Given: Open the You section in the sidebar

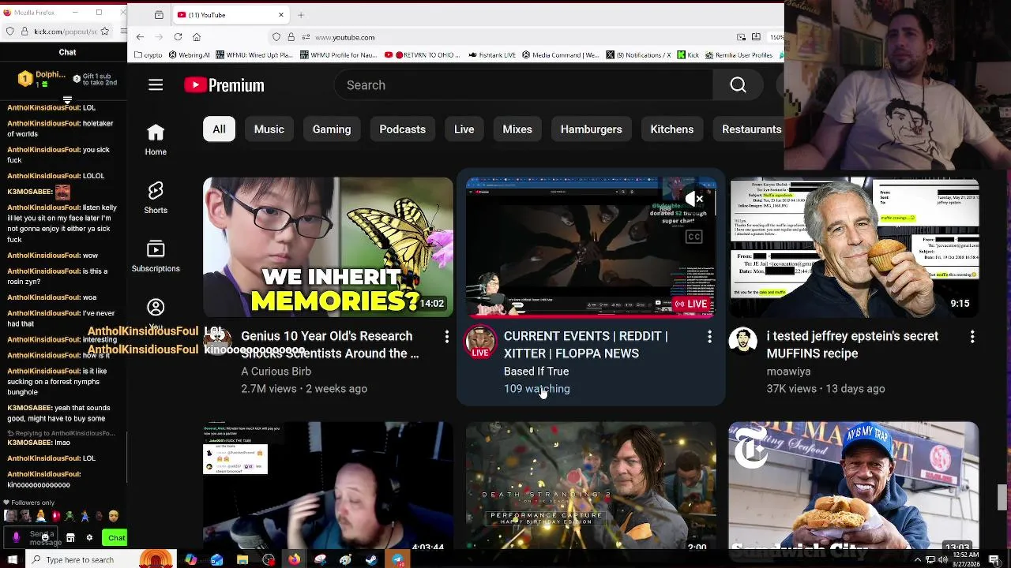Looking at the screenshot, I should [156, 313].
